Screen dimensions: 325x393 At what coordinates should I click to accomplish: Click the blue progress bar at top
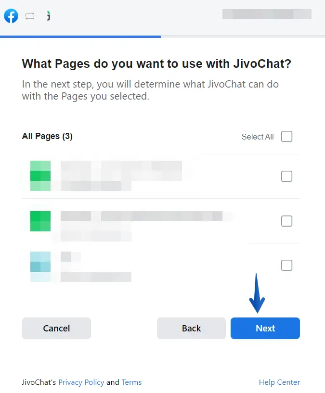80,36
